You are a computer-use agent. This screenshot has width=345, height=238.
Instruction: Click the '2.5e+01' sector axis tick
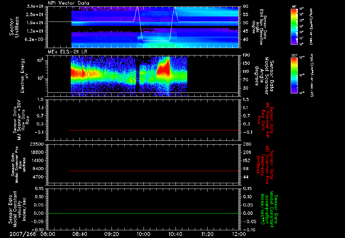35,14
